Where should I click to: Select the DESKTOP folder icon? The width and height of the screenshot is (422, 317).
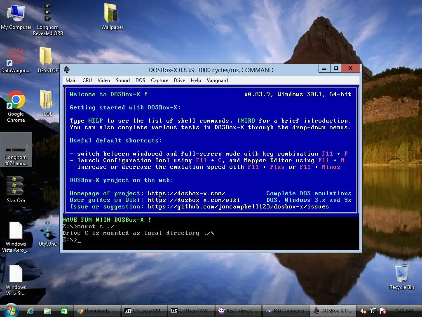tap(48, 60)
